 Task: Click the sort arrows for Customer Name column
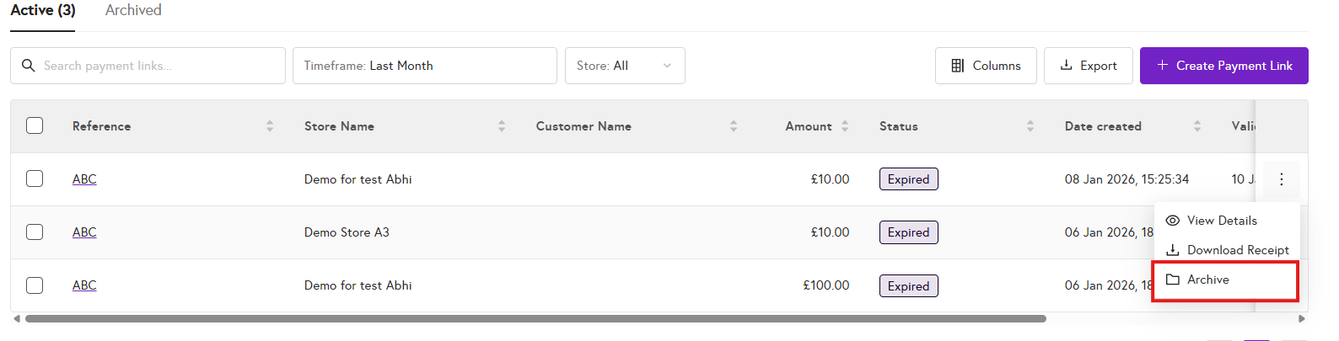[734, 126]
